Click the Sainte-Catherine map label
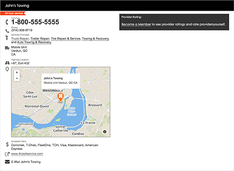Image resolution: width=234 pixels, height=171 pixels. [x=60, y=129]
